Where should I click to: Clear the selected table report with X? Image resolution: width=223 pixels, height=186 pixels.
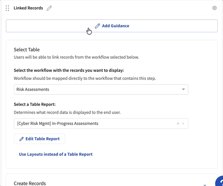point(178,124)
